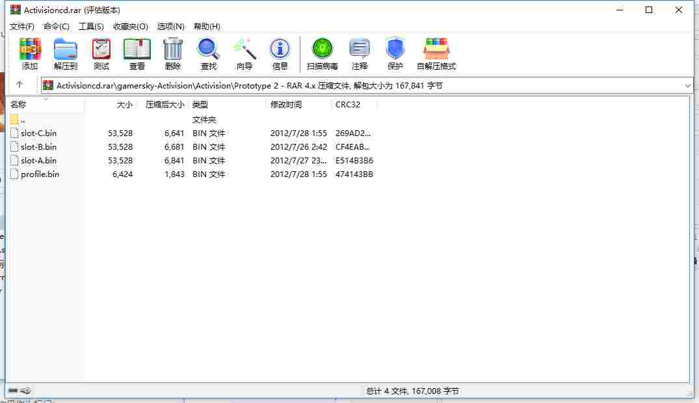Screen dimensions: 699x403
Task: Open the Favorites (收藏夹) menu
Action: (130, 26)
